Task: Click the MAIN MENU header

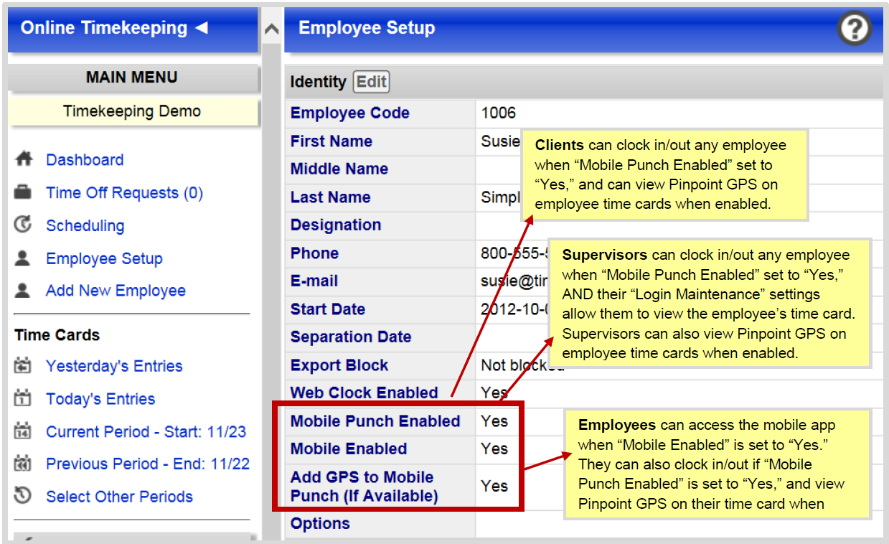Action: (133, 78)
